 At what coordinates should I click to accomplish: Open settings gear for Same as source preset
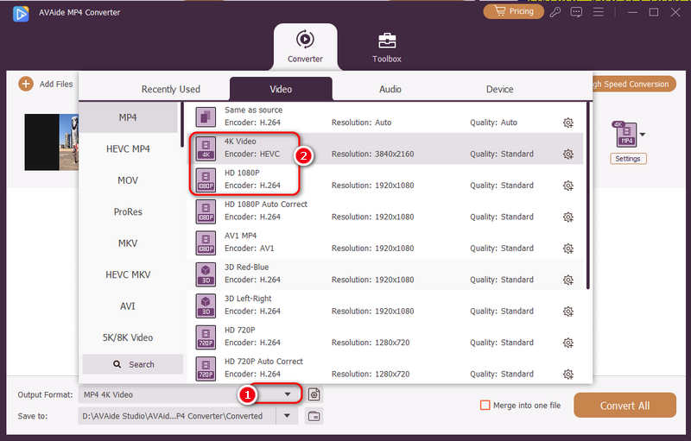point(568,123)
